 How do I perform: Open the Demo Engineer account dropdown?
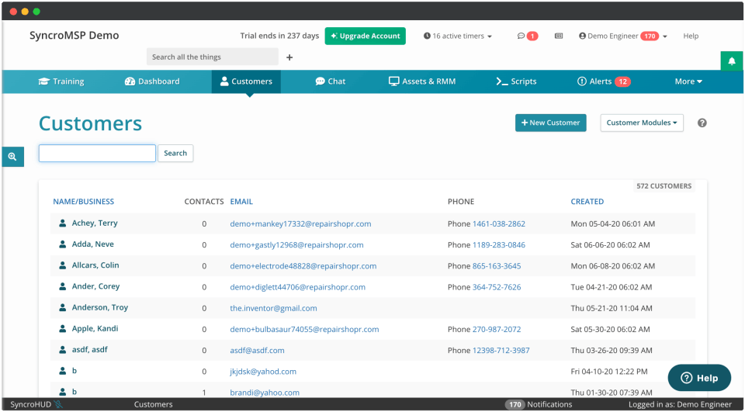[623, 36]
